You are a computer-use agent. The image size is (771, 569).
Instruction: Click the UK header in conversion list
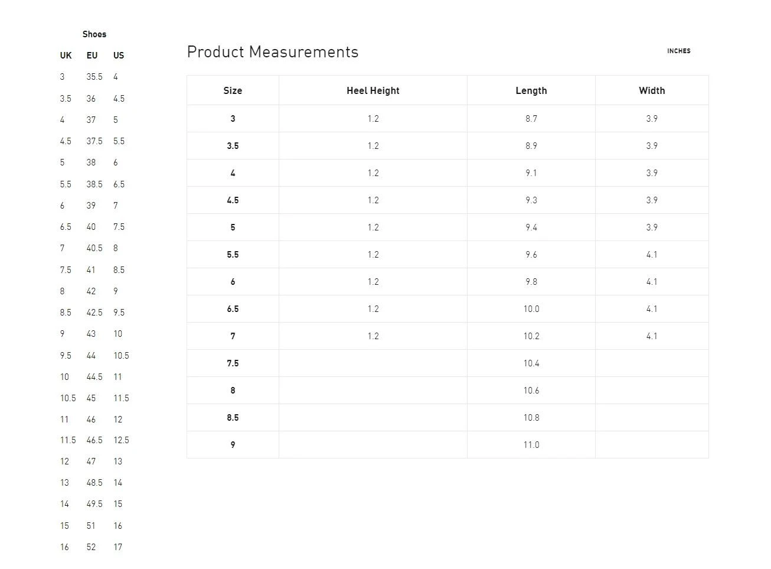(x=66, y=56)
